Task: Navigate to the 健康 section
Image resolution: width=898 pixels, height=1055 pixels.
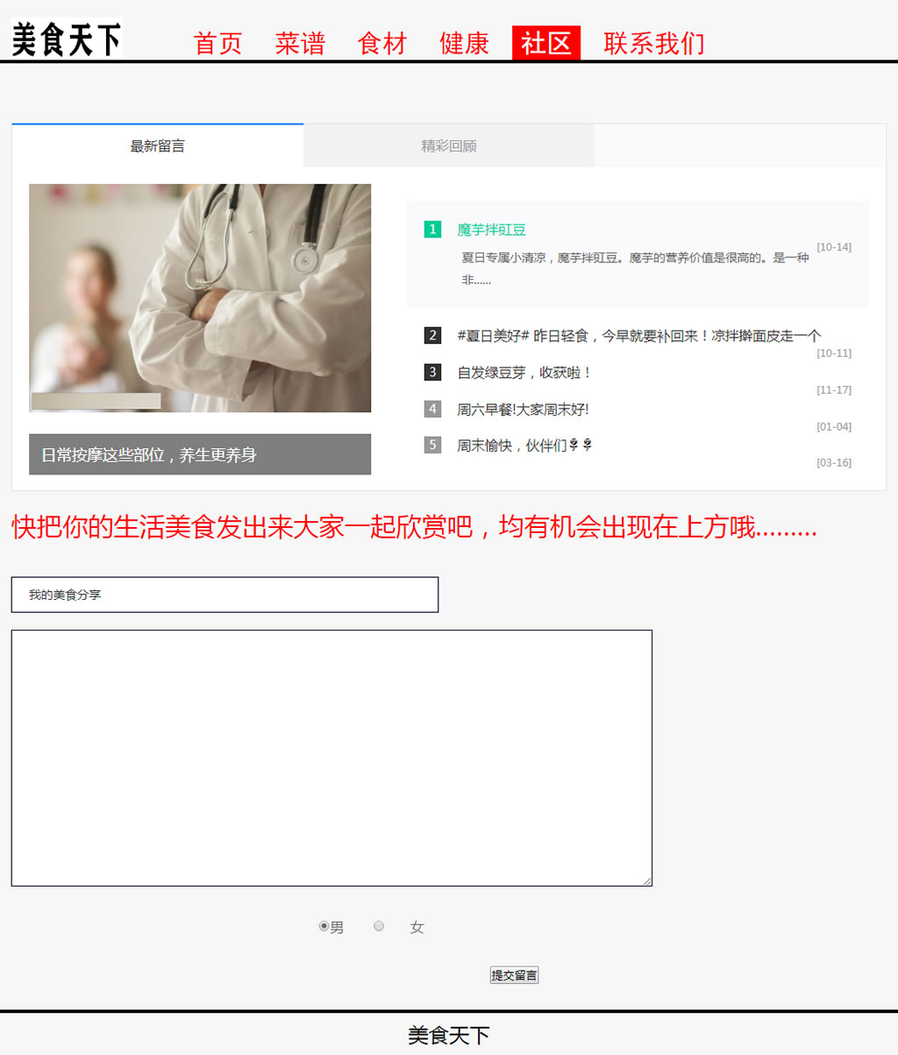Action: pyautogui.click(x=464, y=43)
